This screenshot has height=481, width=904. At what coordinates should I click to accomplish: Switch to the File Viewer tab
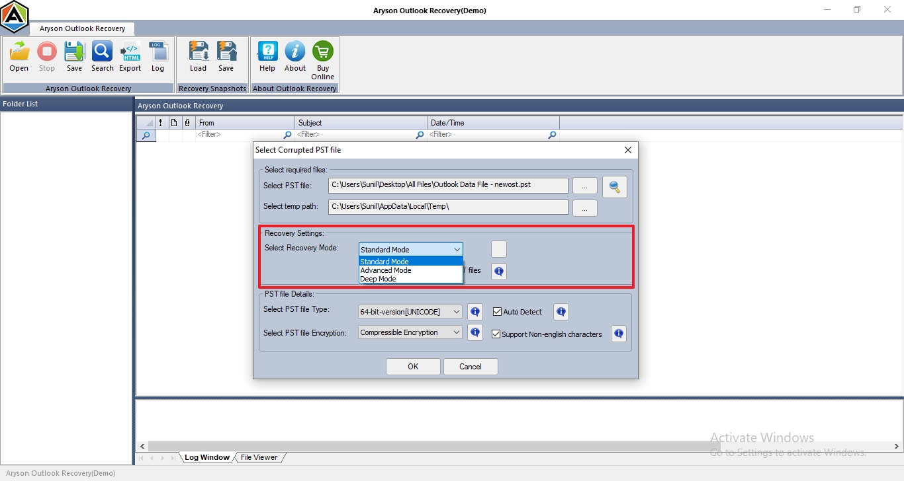[259, 457]
